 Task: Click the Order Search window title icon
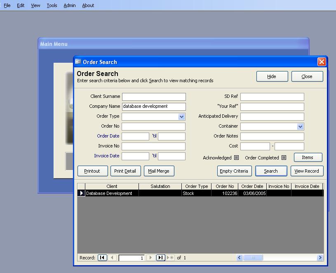pos(78,62)
